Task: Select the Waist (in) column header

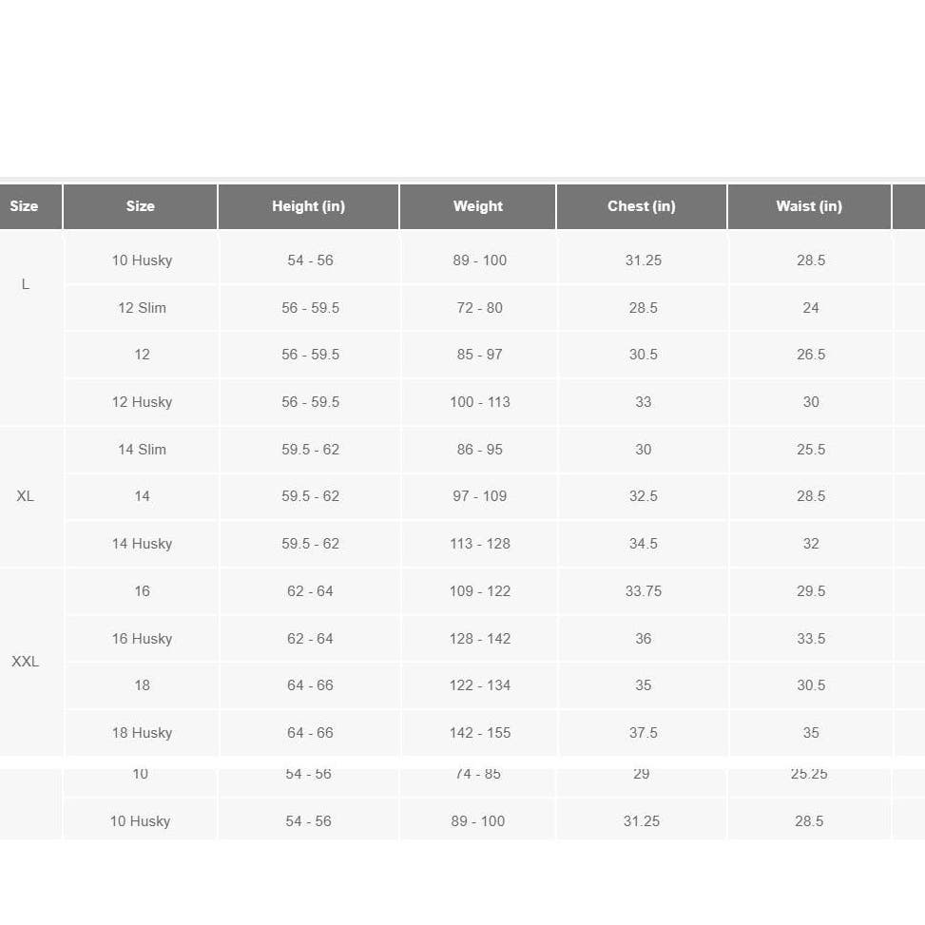Action: (809, 206)
